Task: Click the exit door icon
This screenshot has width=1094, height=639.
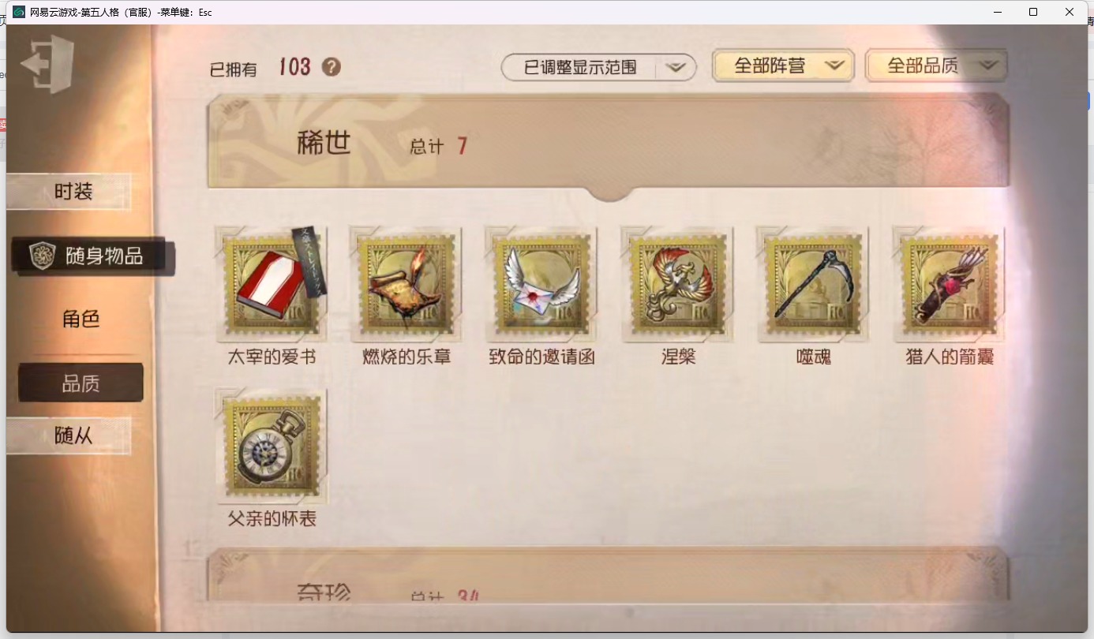Action: point(47,65)
